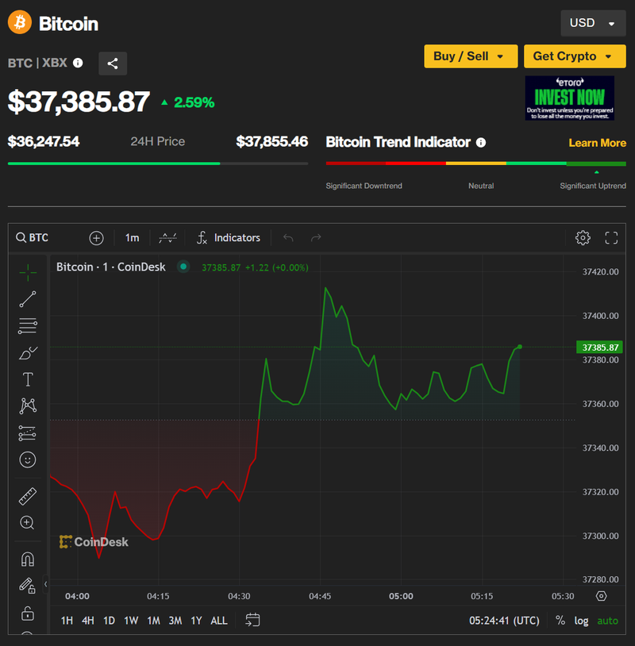This screenshot has height=646, width=635.
Task: Open the USD currency dropdown
Action: 593,23
